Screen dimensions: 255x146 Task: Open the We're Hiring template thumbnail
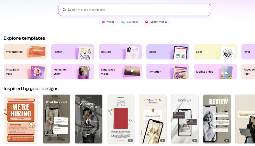[x=21, y=119]
